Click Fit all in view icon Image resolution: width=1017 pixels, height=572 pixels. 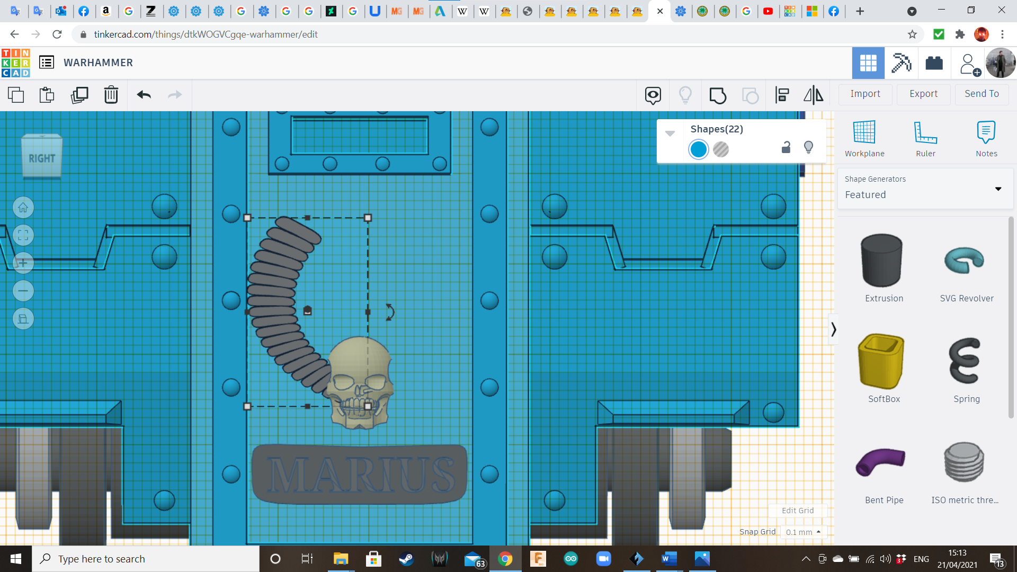pyautogui.click(x=23, y=235)
